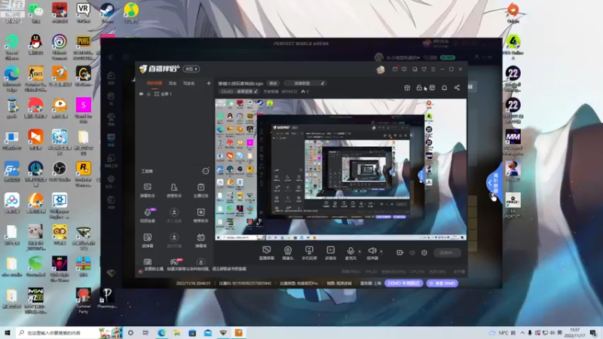
Task: Click the share icon above the preview
Action: 457,87
